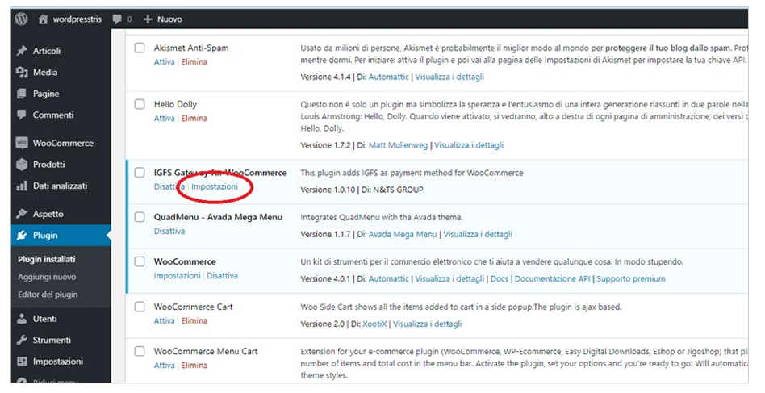Click the WooCommerce sidebar icon
Viewport: 765px width, 393px height.
point(22,143)
